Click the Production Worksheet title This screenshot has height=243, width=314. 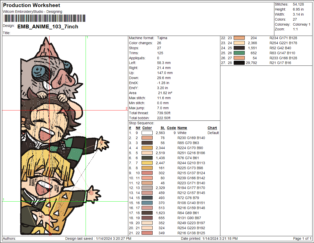point(32,5)
